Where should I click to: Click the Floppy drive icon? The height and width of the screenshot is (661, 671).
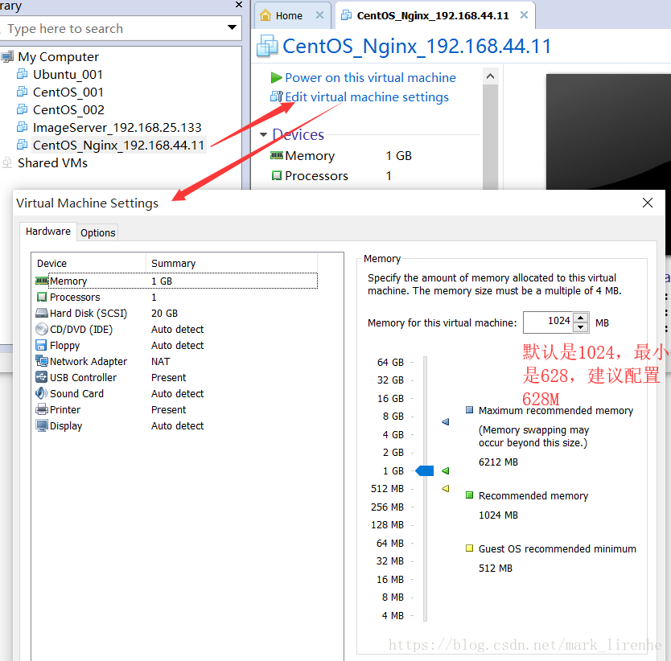click(x=41, y=345)
